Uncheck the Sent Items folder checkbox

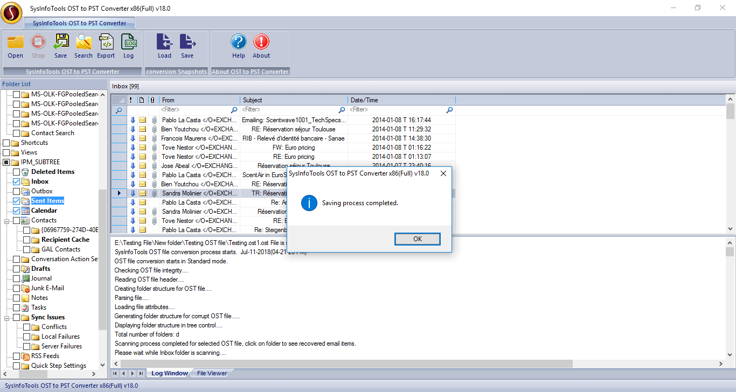point(17,201)
